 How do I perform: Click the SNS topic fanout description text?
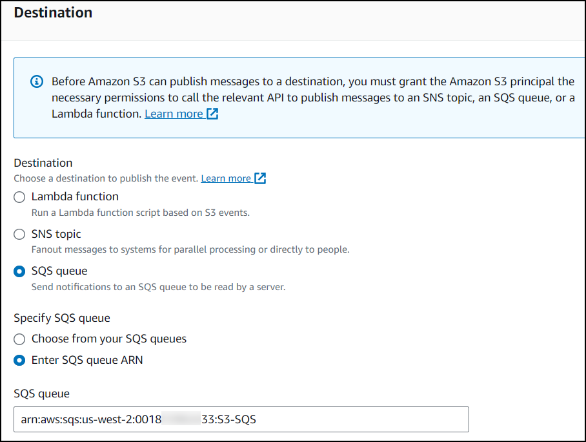(190, 249)
